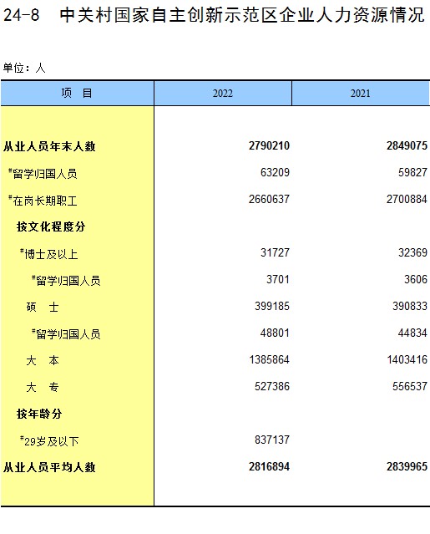Click the 大本 row label

pos(43,360)
